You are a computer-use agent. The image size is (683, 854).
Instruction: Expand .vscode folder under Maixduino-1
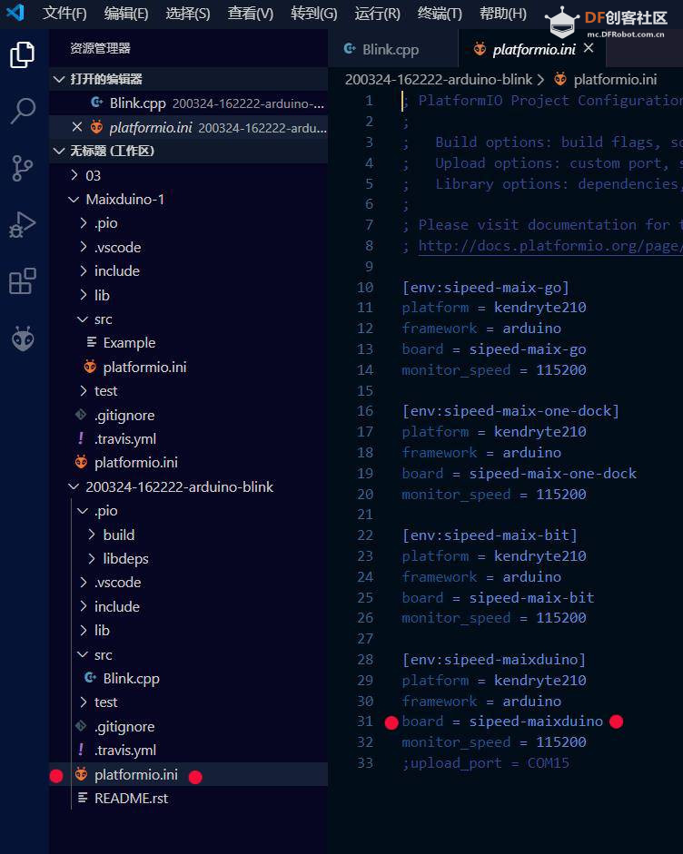pos(189,247)
